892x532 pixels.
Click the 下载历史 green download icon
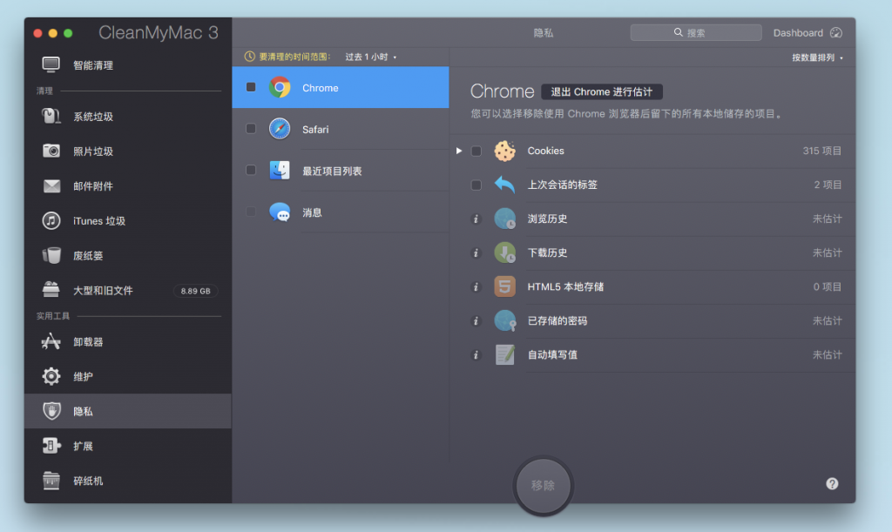504,253
